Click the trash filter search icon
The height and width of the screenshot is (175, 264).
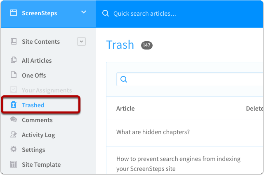tap(124, 79)
